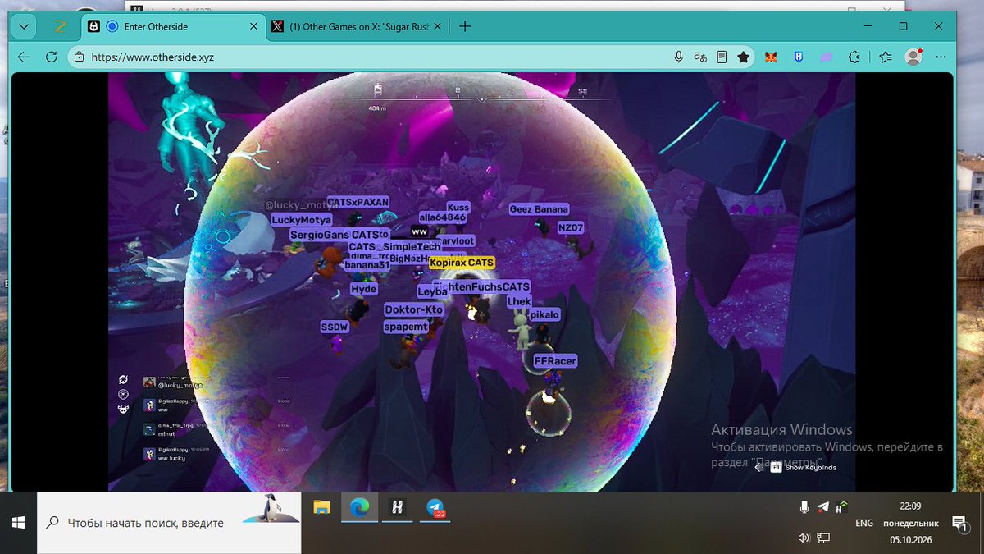
Task: Open the Extensions puzzle menu
Action: click(854, 57)
